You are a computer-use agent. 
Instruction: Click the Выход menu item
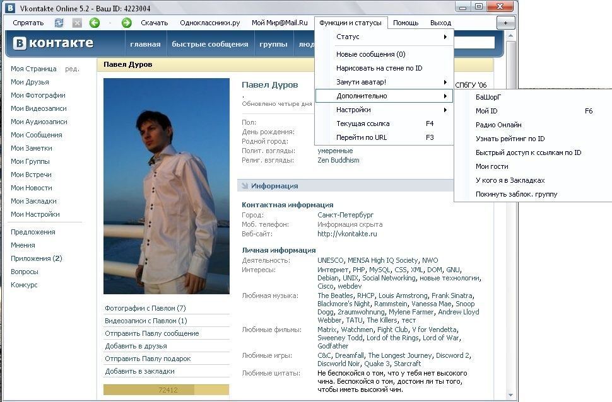click(x=440, y=23)
